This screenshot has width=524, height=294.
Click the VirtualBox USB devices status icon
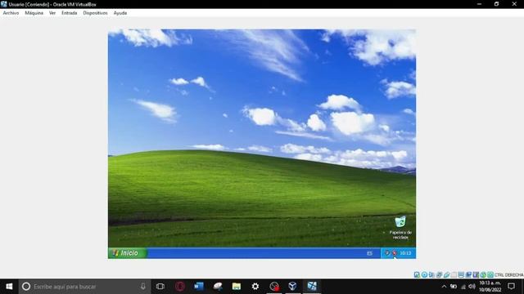coord(446,274)
